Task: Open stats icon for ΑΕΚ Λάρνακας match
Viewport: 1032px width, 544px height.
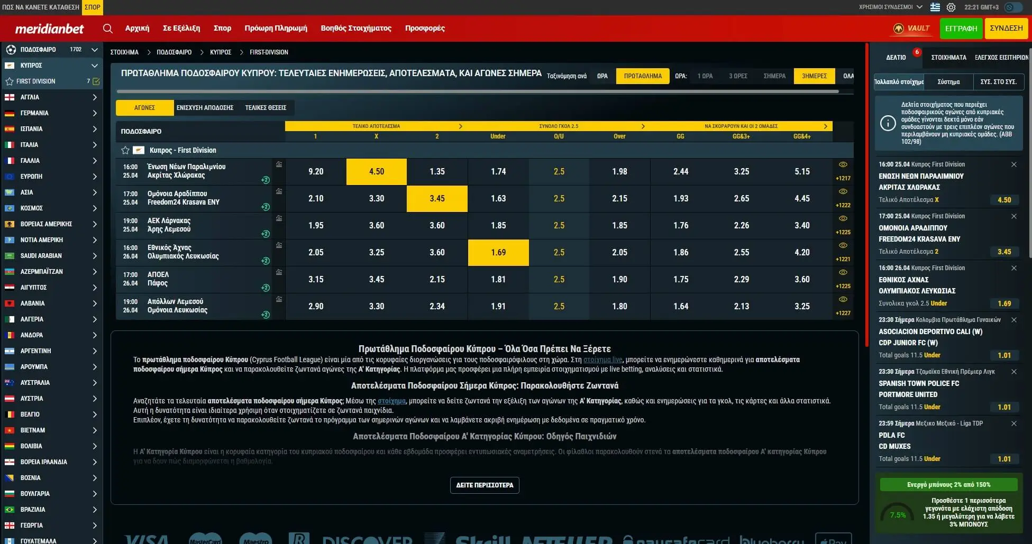Action: point(279,218)
